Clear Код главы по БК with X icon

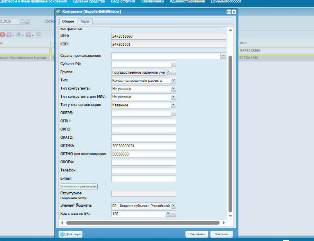coord(168,213)
